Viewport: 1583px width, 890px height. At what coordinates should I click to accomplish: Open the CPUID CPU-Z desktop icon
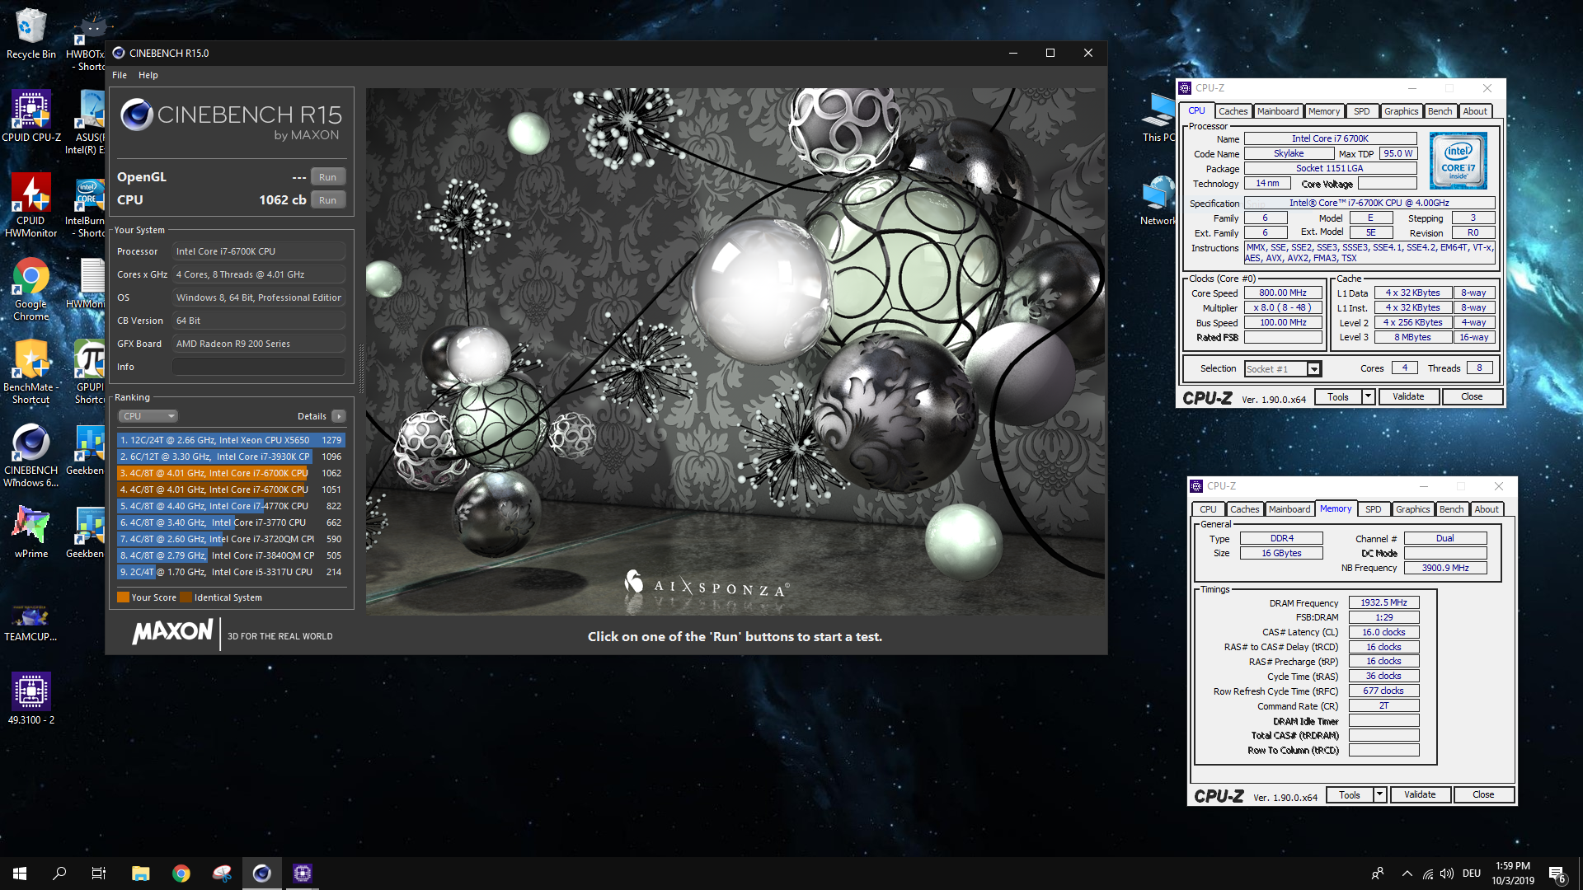point(31,117)
